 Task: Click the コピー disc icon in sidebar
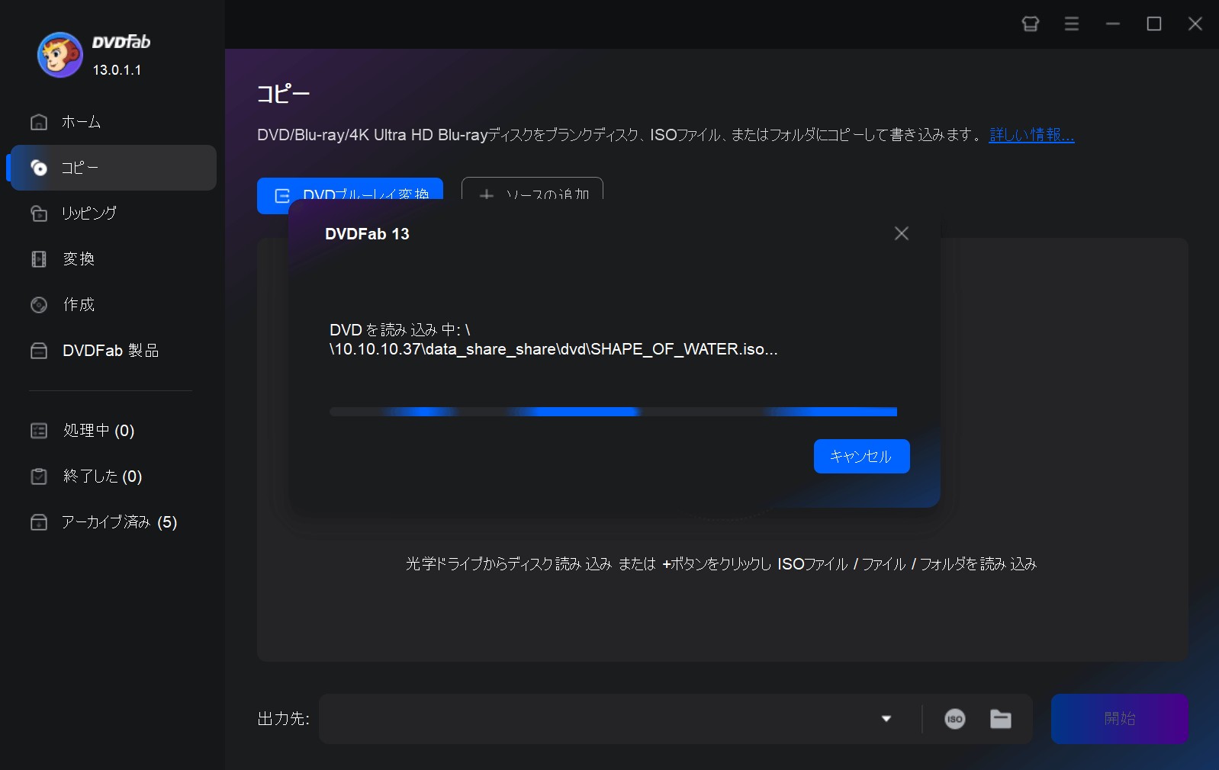[39, 168]
